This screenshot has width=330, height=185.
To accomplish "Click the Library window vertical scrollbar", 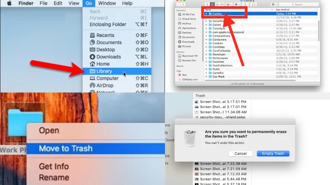I will [x=319, y=31].
